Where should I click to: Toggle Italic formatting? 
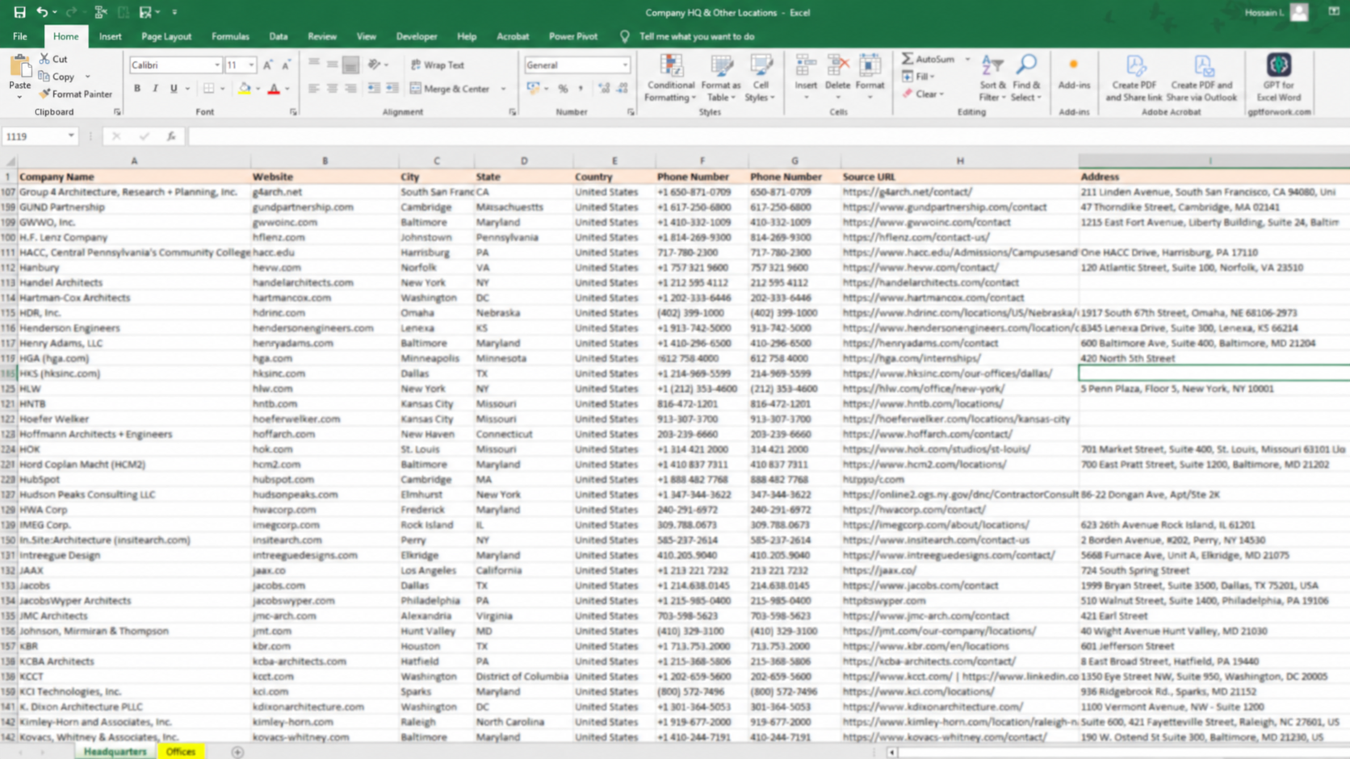point(155,89)
